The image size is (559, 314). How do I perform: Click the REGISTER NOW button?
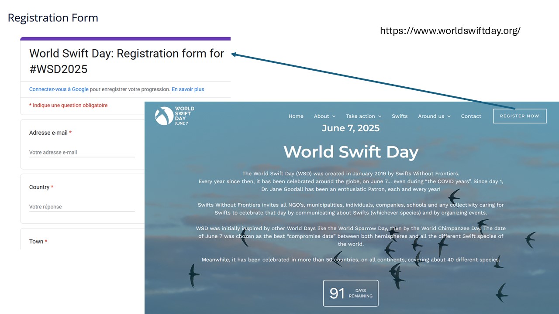click(x=520, y=116)
